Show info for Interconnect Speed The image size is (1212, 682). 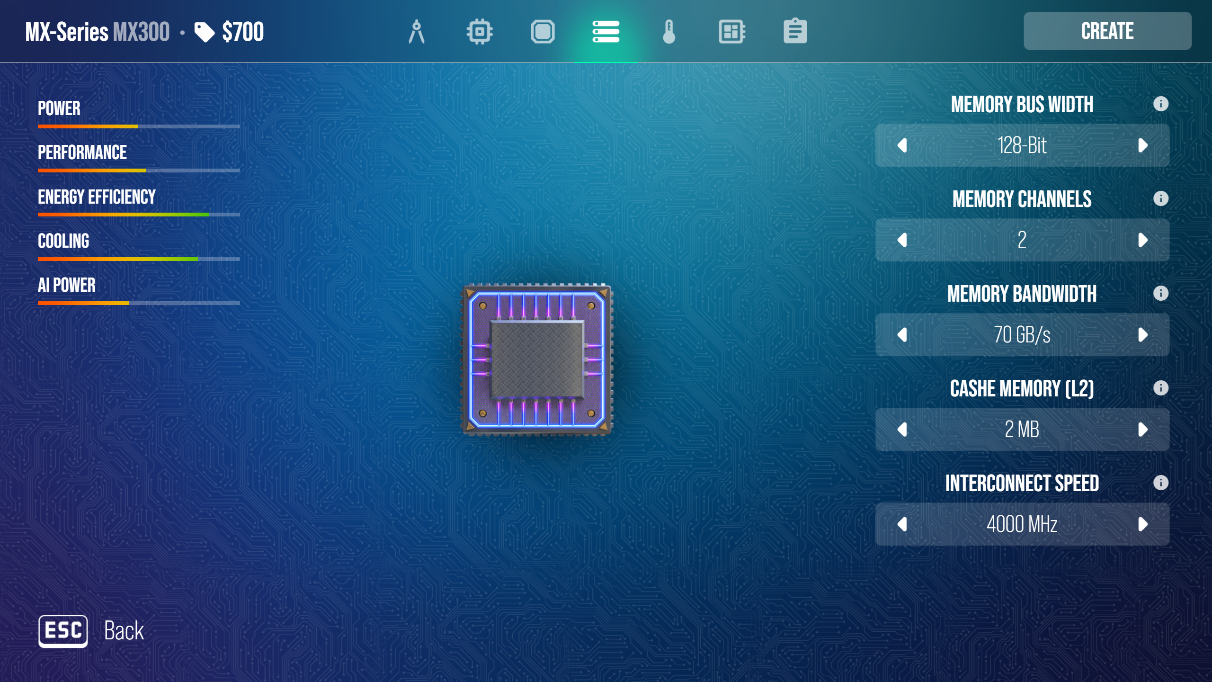click(x=1160, y=483)
